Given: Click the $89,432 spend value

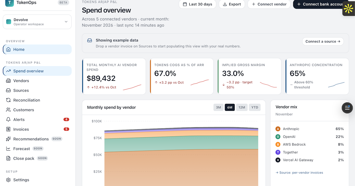Looking at the screenshot, I should 101,79.
